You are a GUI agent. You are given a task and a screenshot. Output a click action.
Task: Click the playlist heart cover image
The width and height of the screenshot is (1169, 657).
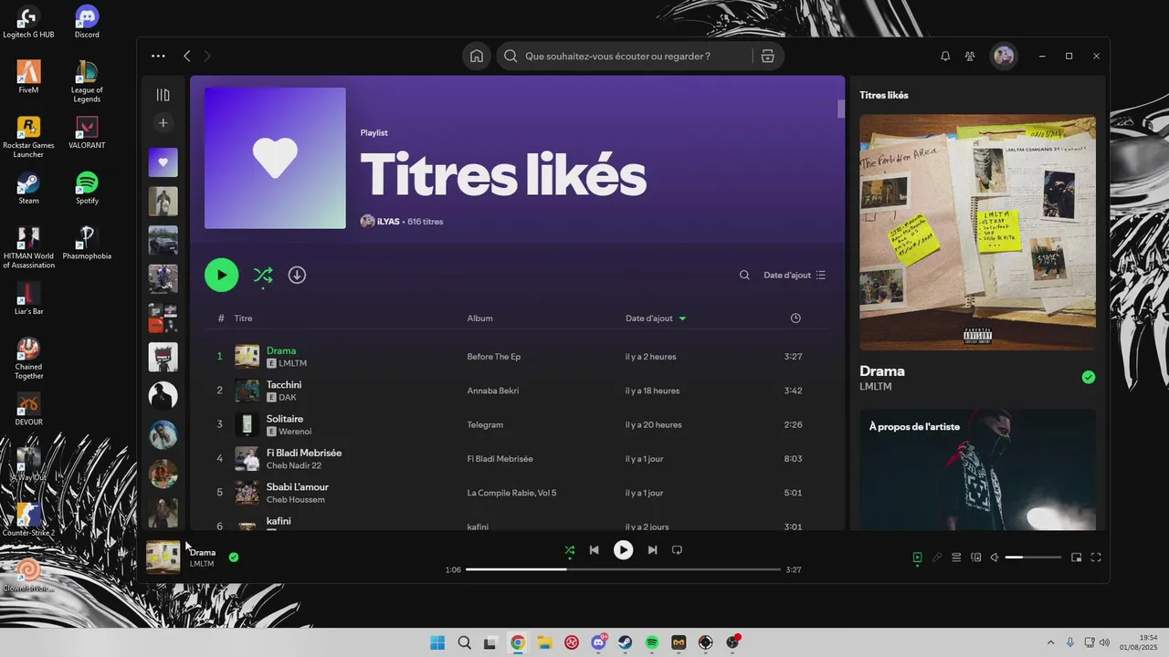pyautogui.click(x=275, y=158)
